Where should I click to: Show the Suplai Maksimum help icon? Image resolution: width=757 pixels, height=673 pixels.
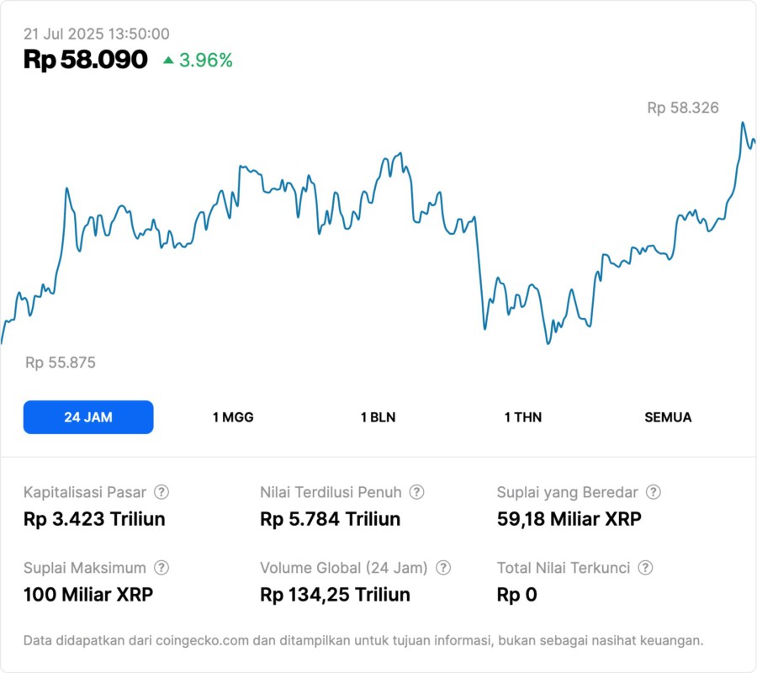click(161, 568)
